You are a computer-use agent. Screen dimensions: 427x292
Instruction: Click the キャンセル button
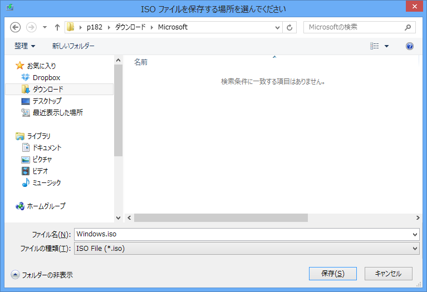[389, 274]
